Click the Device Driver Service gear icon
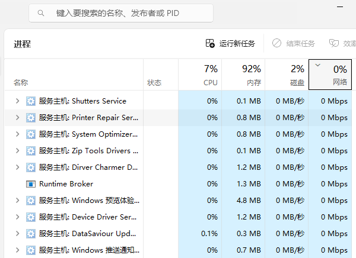 (31, 217)
